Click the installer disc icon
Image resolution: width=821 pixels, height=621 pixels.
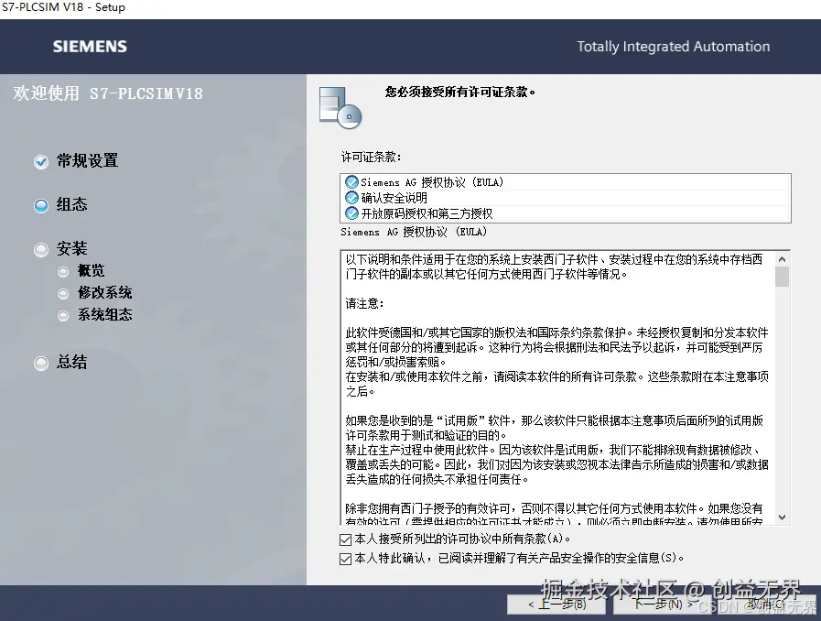click(x=340, y=108)
